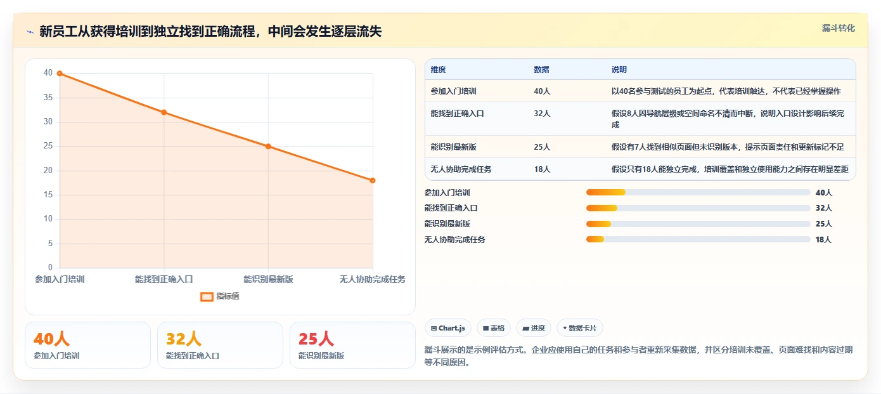
Task: Click the footnote starting 漏斗展示的是示例评估方式
Action: coord(638,357)
